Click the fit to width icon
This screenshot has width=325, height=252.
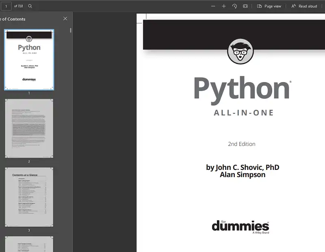click(x=245, y=6)
